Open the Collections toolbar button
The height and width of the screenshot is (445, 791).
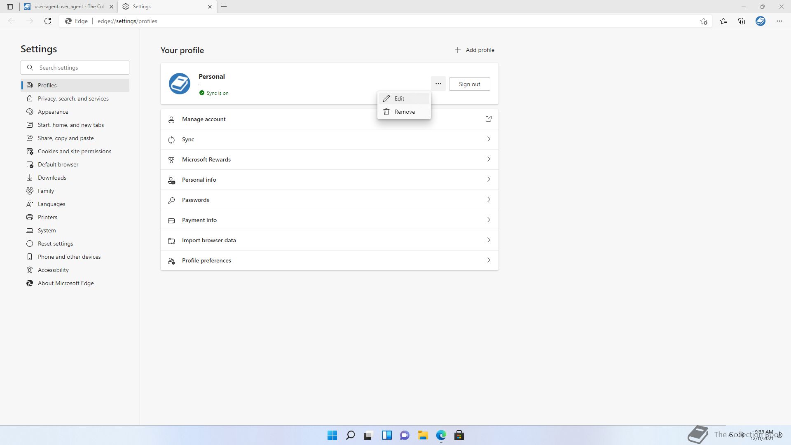[742, 21]
